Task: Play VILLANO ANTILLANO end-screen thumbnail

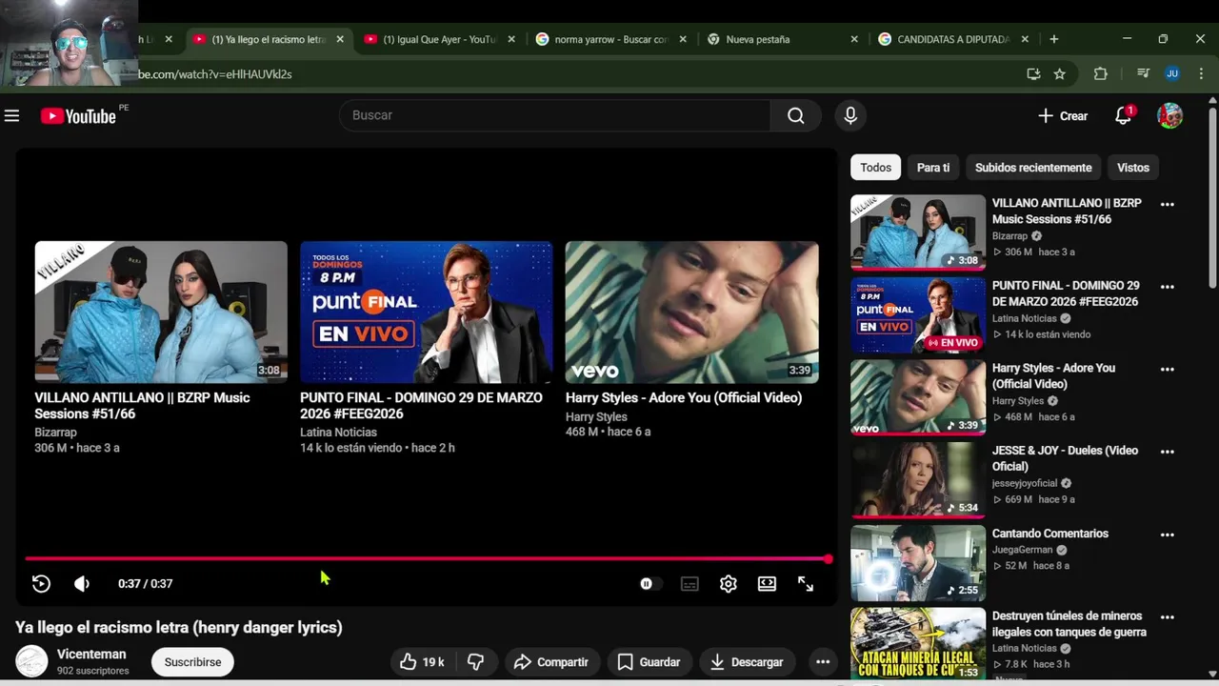Action: point(161,312)
